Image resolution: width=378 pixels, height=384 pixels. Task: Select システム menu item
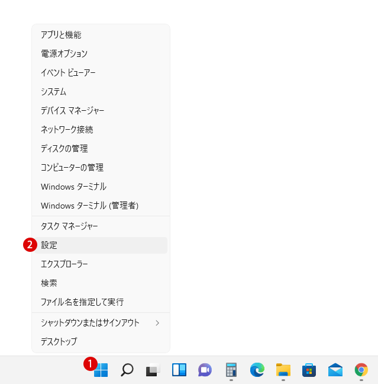[x=101, y=92]
